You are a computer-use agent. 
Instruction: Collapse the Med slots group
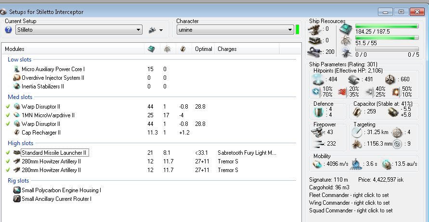20,97
